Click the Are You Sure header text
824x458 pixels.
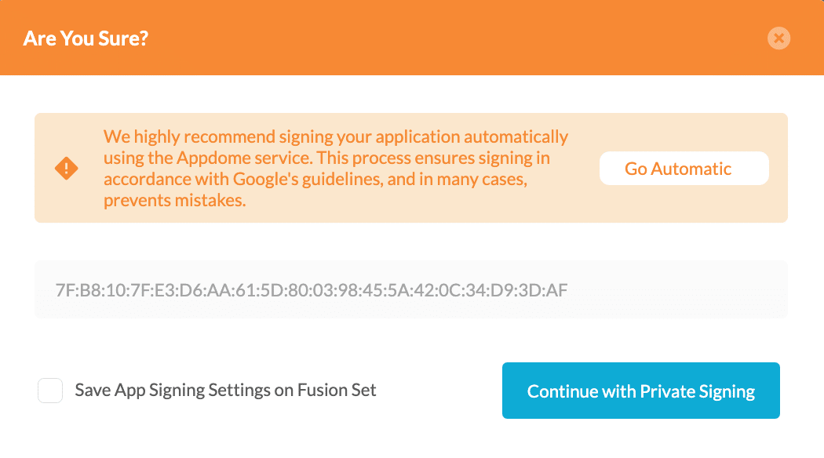coord(86,38)
